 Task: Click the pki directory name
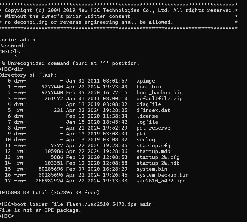tap(141, 134)
